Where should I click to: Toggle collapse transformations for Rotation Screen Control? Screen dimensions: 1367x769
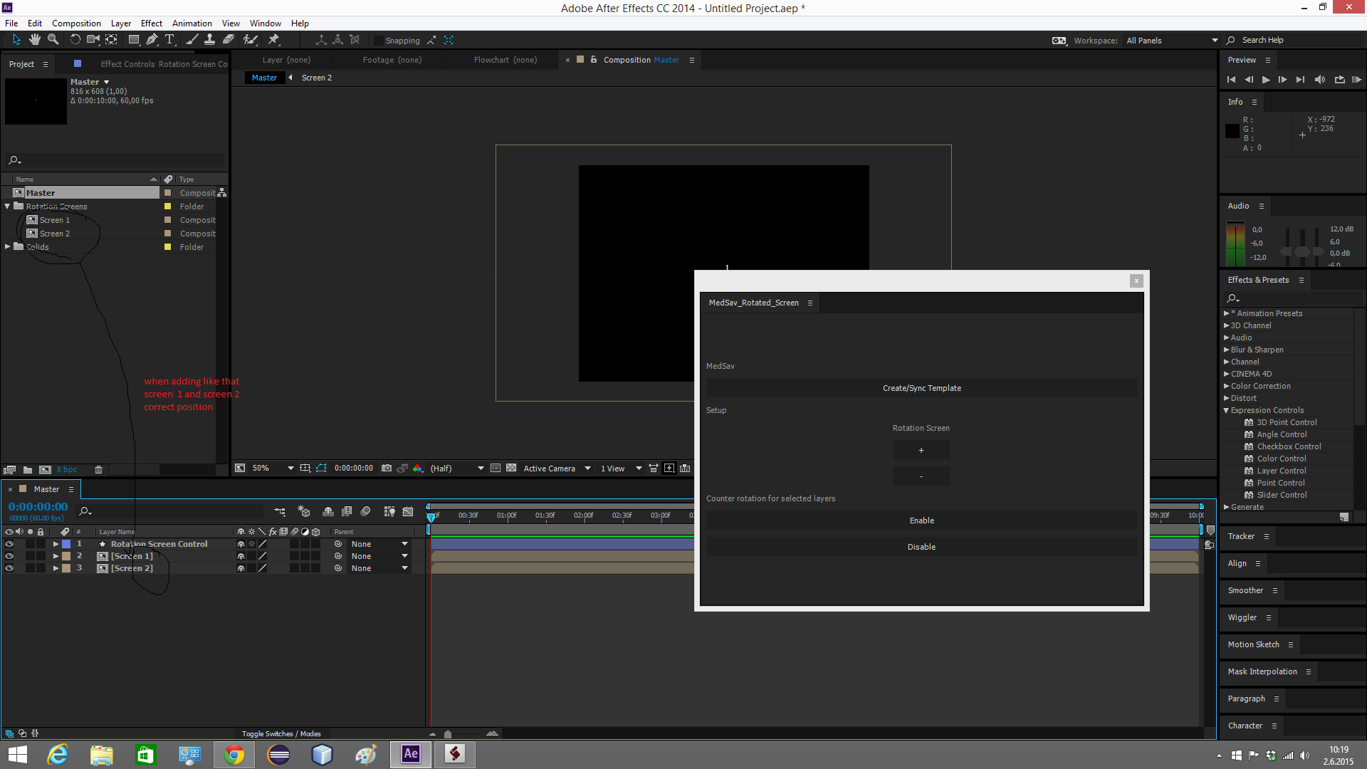(x=251, y=544)
